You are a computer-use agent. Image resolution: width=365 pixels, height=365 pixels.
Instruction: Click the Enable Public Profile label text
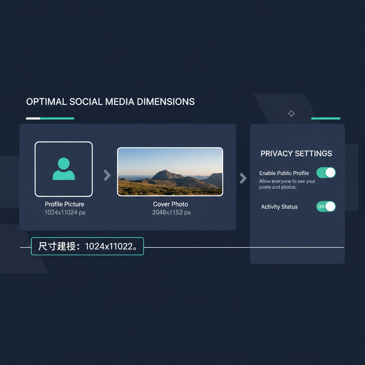284,173
